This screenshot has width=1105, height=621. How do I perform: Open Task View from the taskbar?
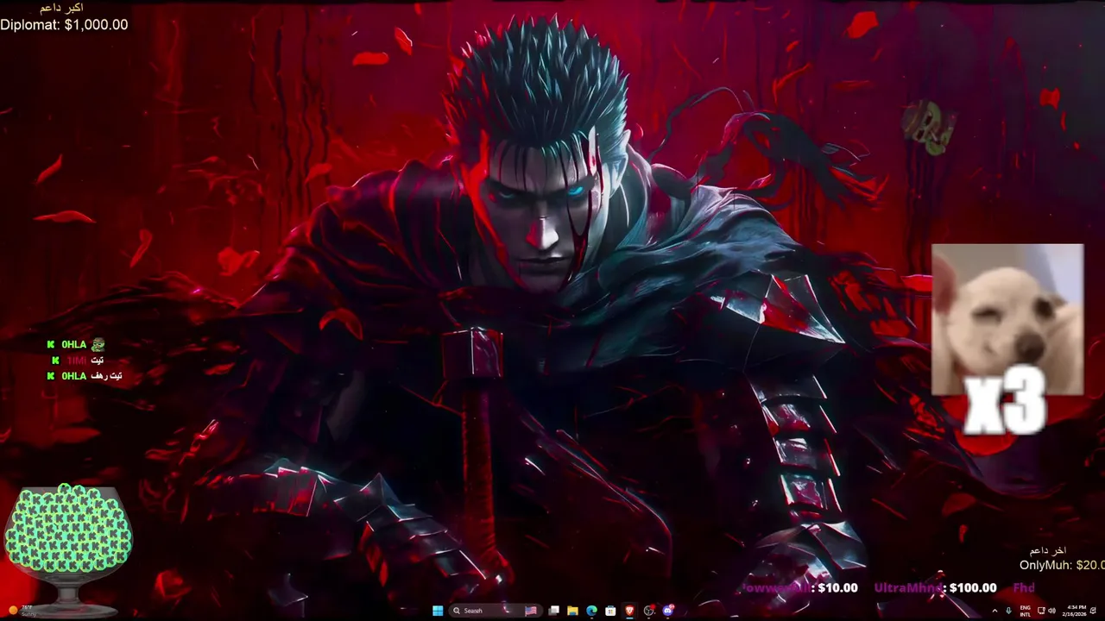point(553,611)
